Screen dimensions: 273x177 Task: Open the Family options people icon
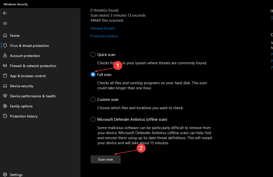[5, 106]
